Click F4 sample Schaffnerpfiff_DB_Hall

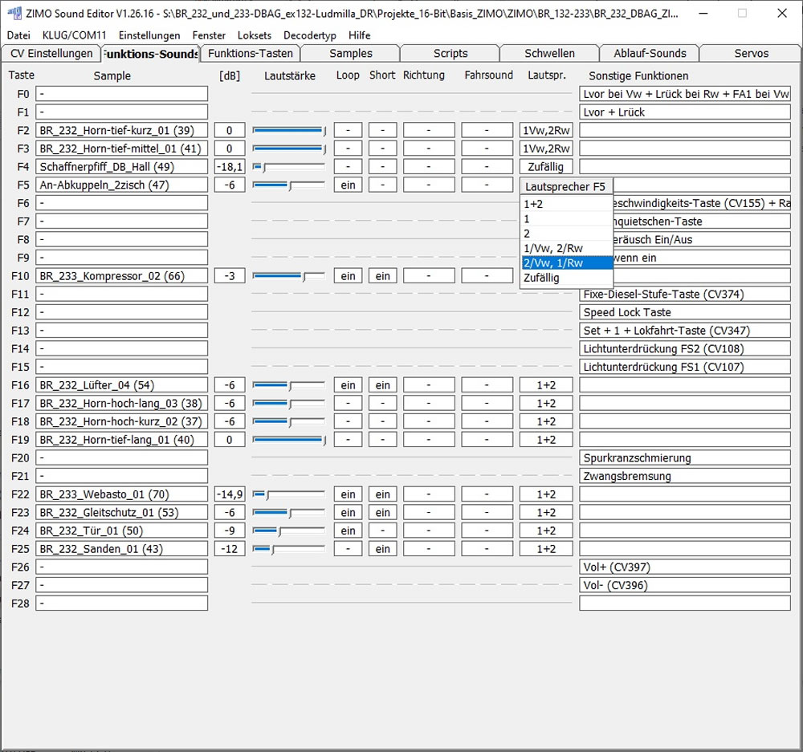122,166
